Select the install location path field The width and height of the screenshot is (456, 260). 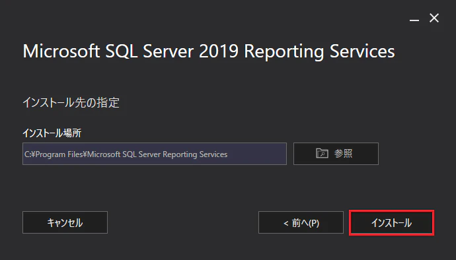tap(155, 154)
